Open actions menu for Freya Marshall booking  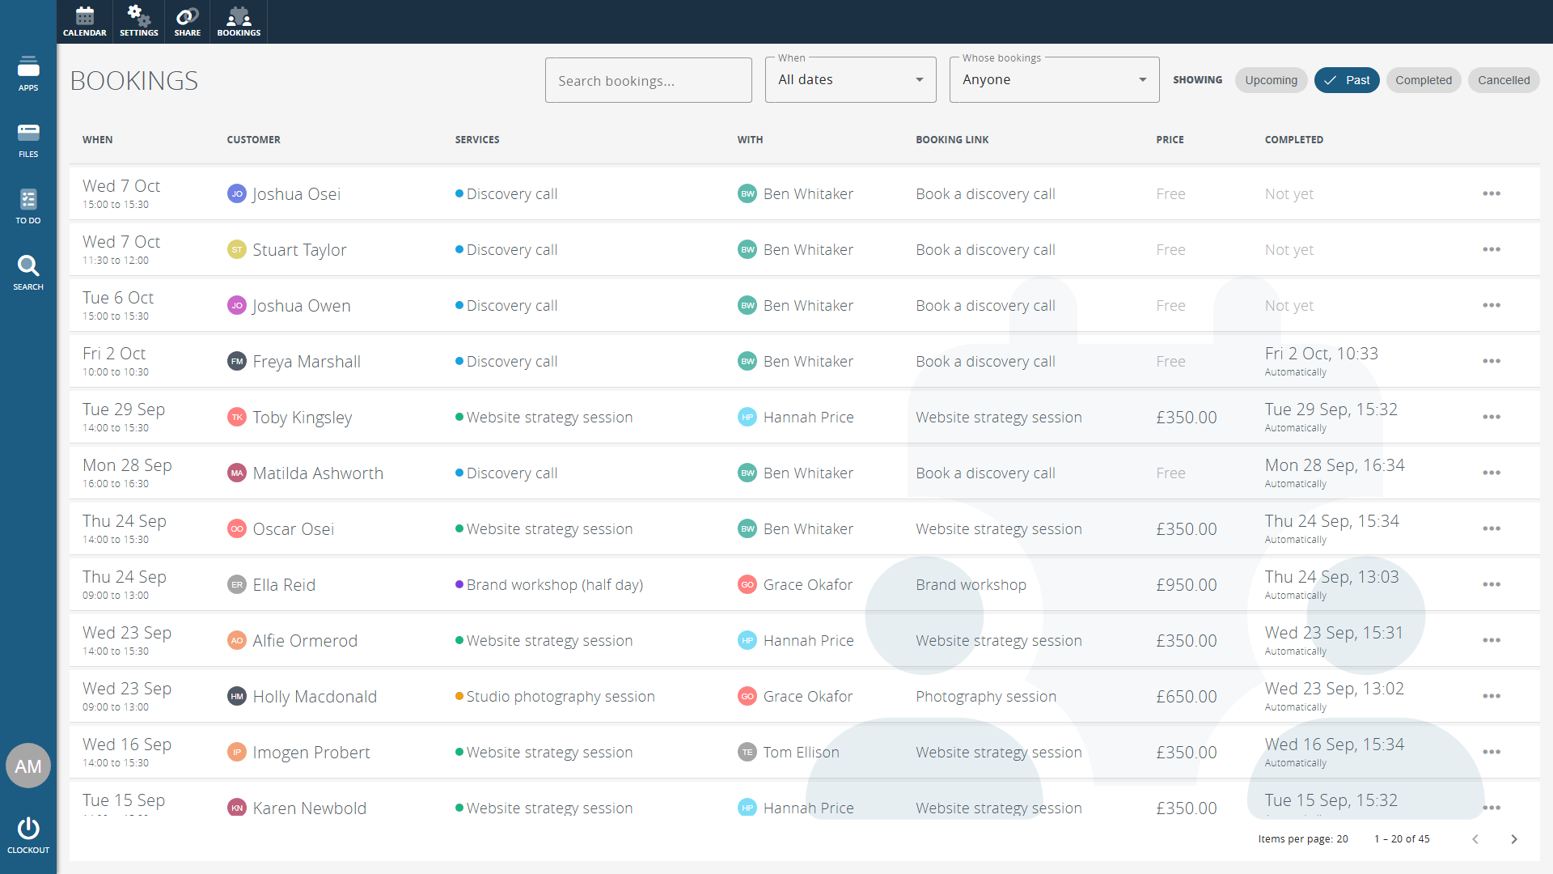click(1492, 361)
